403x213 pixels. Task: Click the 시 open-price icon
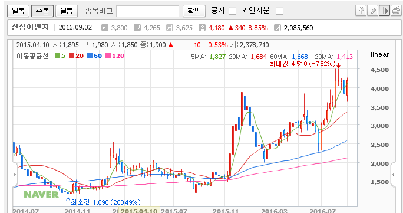pos(105,28)
